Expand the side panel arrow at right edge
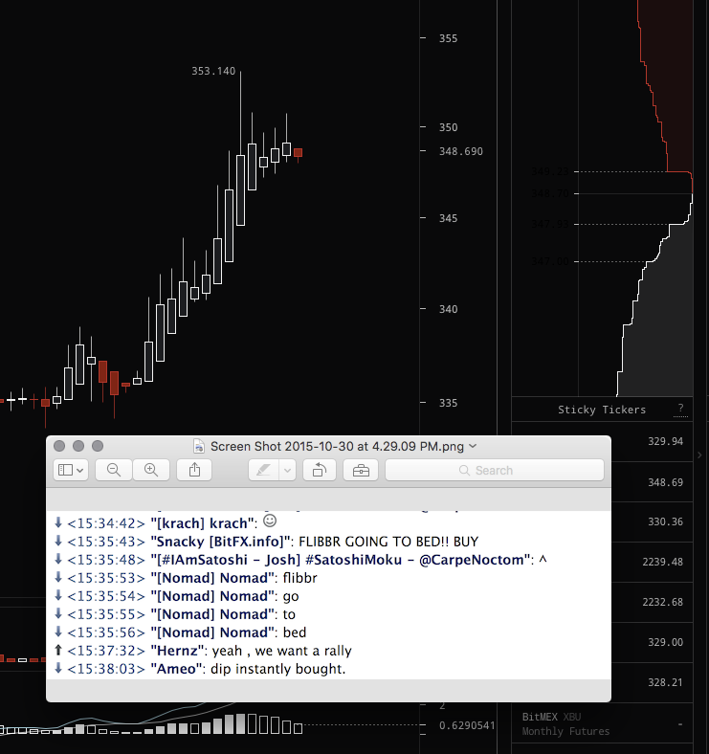The height and width of the screenshot is (754, 709). coord(699,455)
